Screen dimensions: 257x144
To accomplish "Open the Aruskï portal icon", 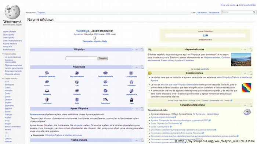I will 47,82.
